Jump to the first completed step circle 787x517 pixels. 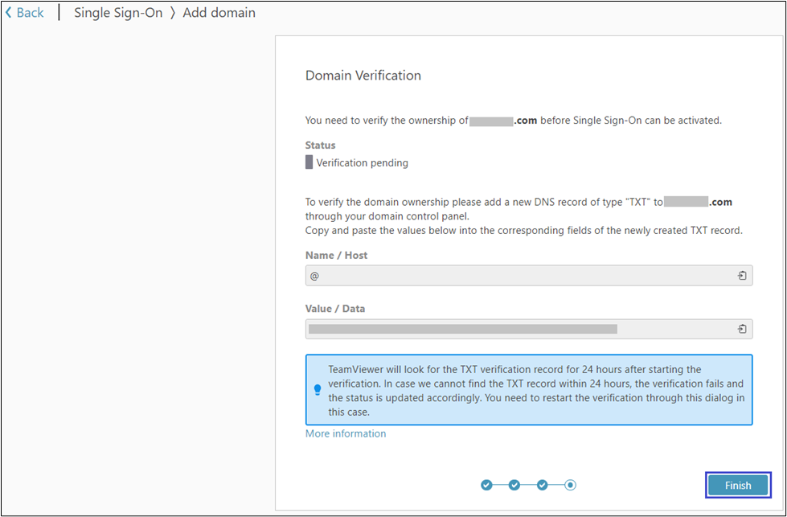tap(486, 485)
